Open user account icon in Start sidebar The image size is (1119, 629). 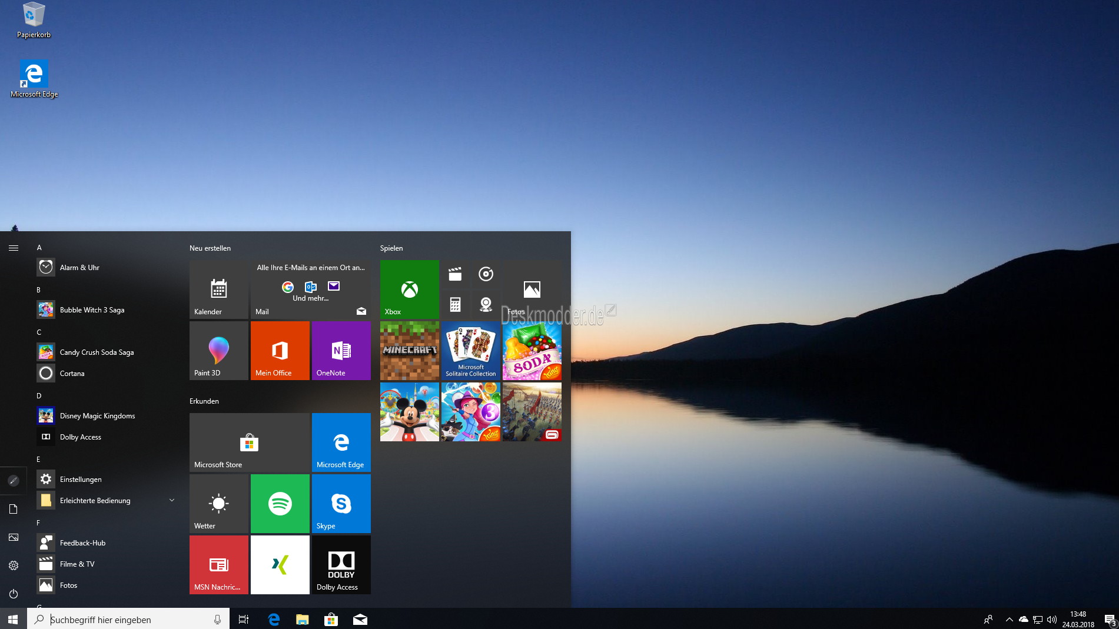14,481
